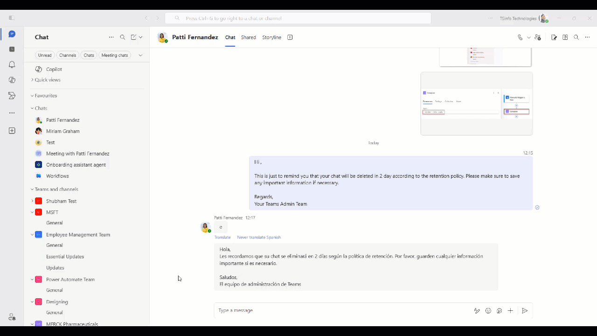The image size is (597, 336).
Task: Click the Send message icon
Action: pyautogui.click(x=525, y=310)
